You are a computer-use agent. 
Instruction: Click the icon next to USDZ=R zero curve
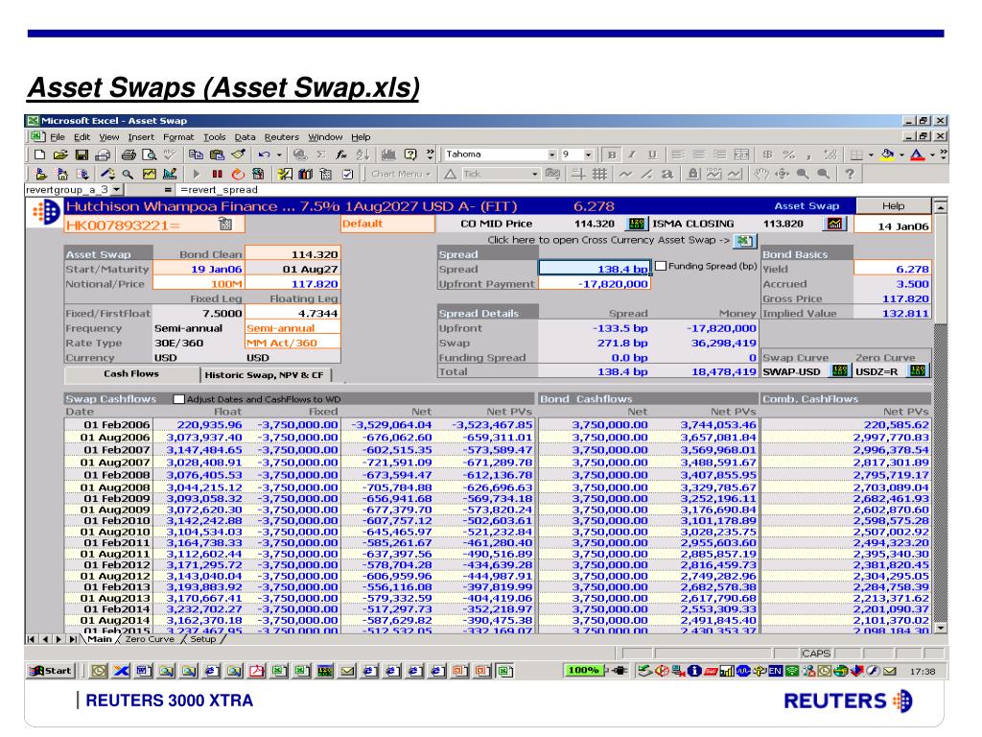click(x=918, y=371)
